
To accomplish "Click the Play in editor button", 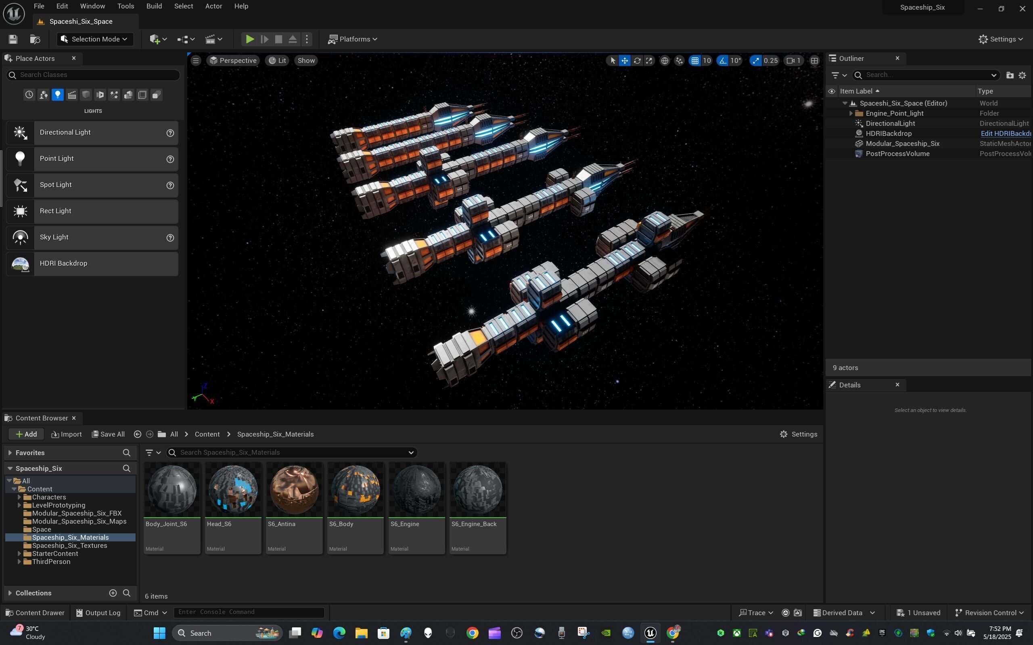I will point(250,39).
